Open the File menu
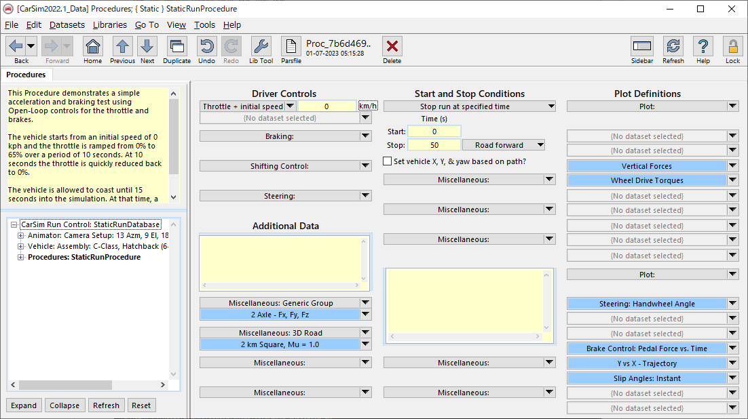 click(12, 25)
